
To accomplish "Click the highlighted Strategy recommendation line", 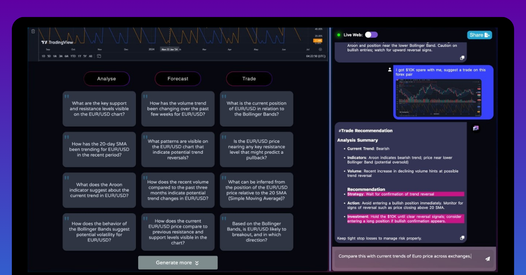I will [405, 194].
